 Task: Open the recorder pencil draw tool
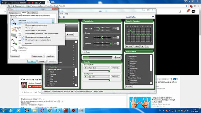tap(40, 3)
